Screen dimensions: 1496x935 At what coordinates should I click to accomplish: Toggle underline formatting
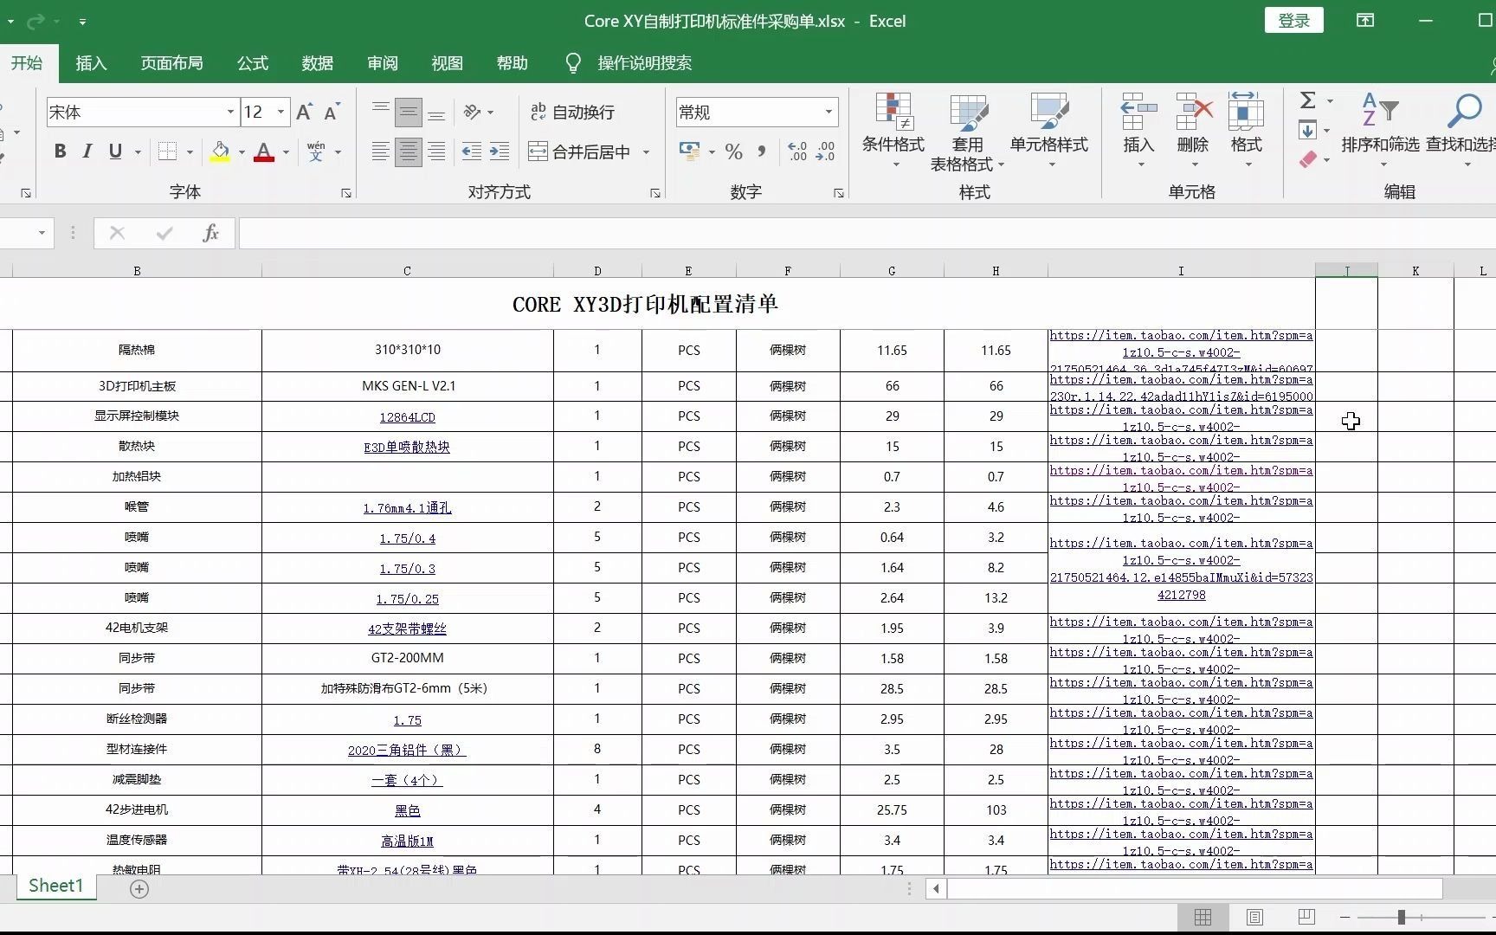click(x=115, y=152)
